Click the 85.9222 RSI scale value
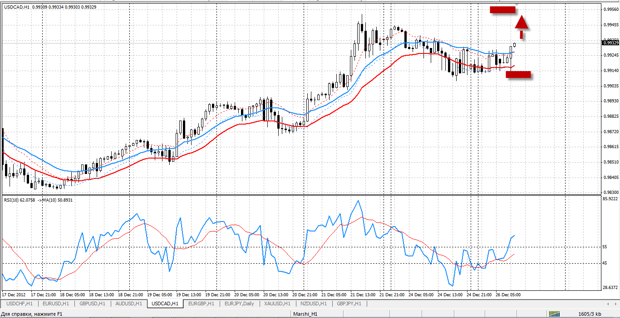Screen dimensions: 620x318 coord(610,198)
